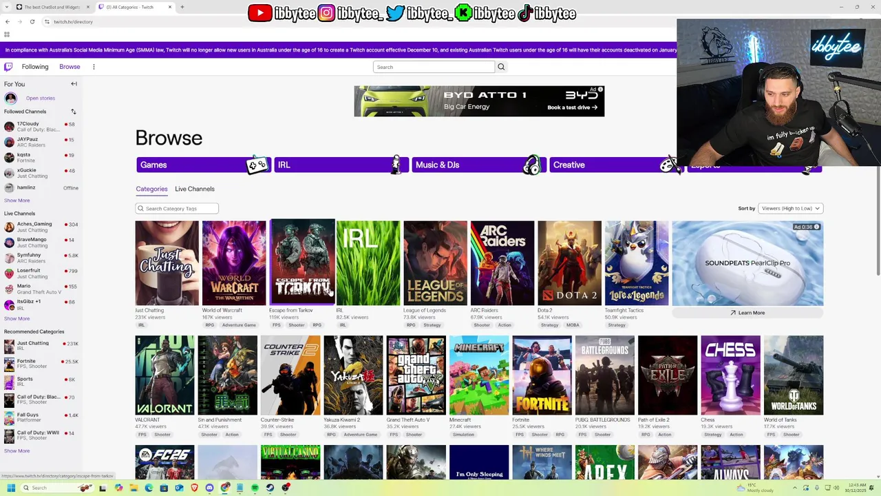Image resolution: width=881 pixels, height=496 pixels.
Task: Open the Music & DJs button
Action: [478, 165]
